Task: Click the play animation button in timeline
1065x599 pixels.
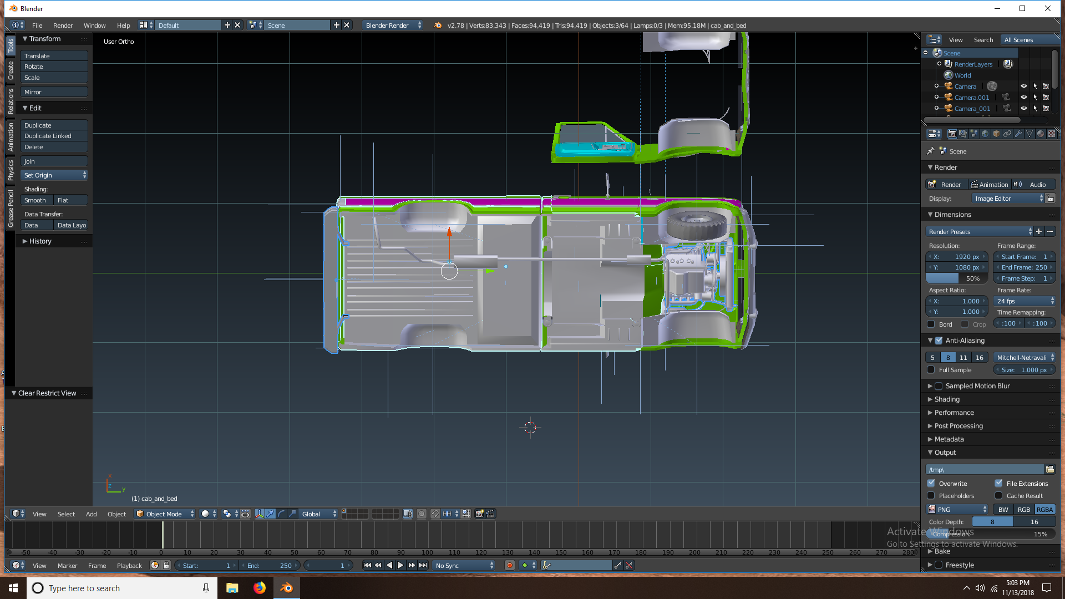Action: [400, 565]
